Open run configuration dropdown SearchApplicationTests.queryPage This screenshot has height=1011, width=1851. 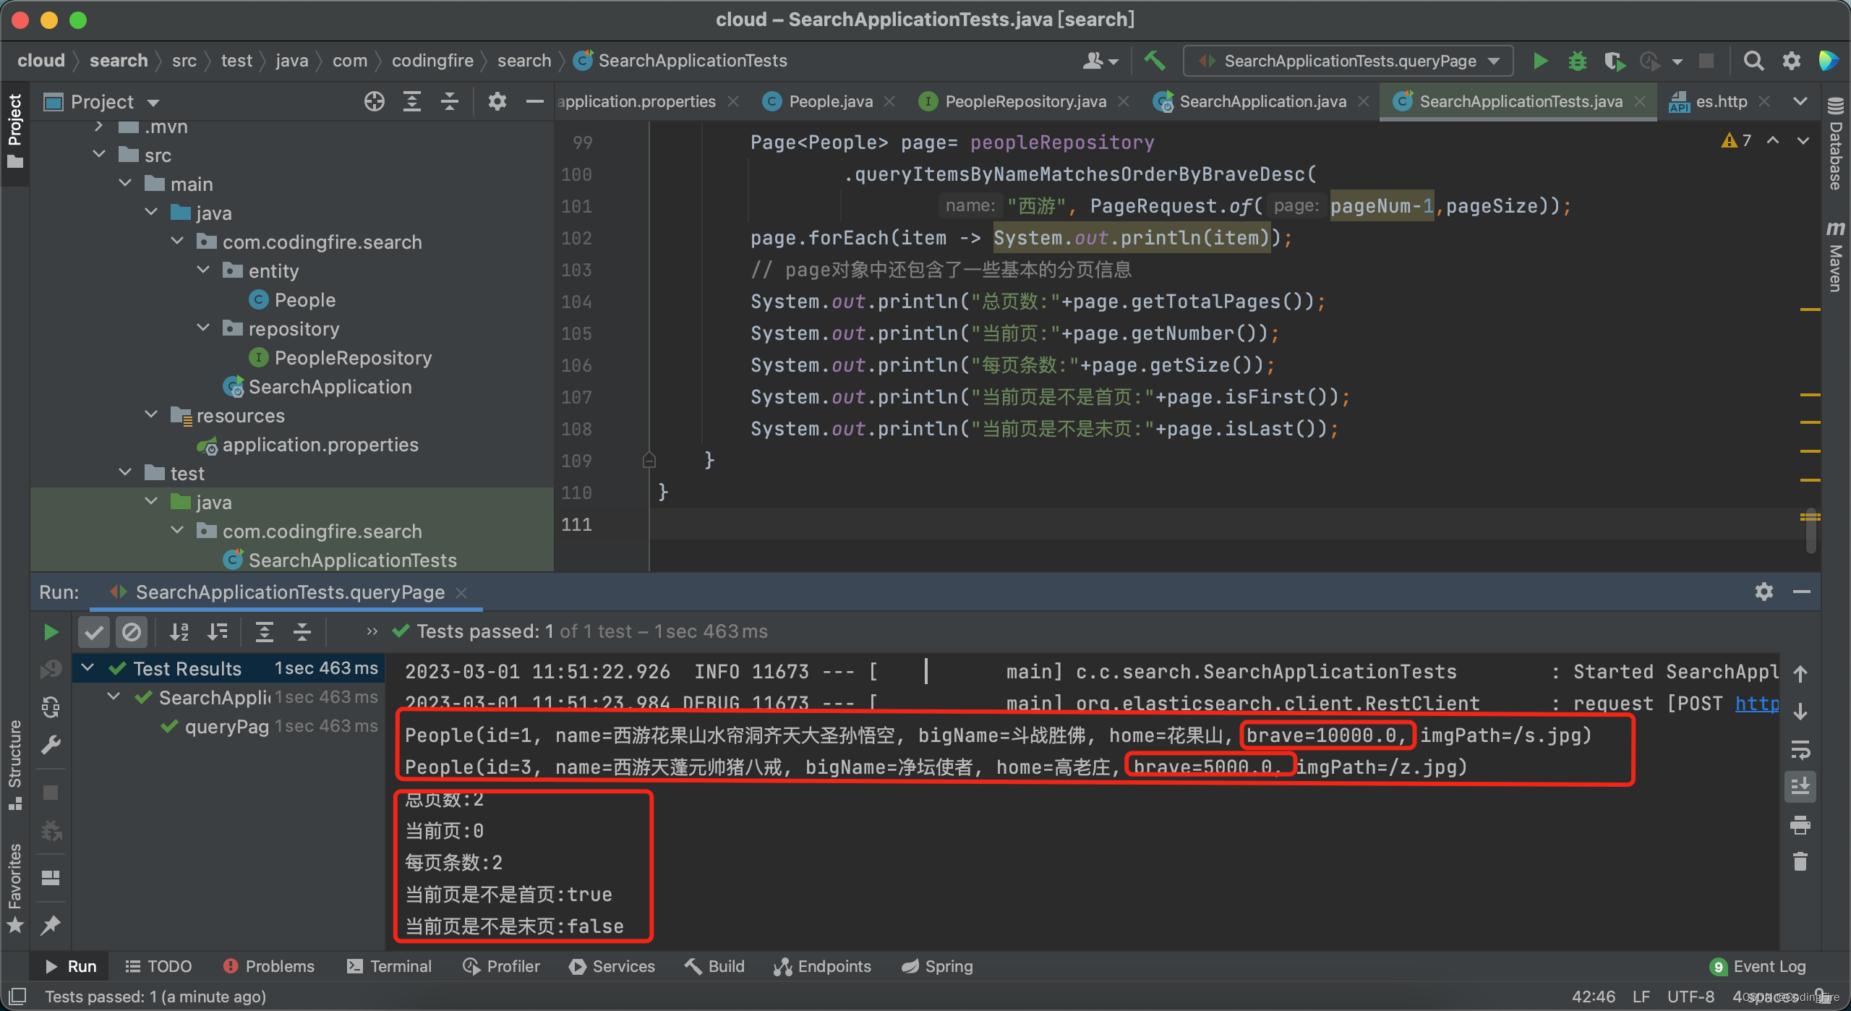tap(1348, 61)
